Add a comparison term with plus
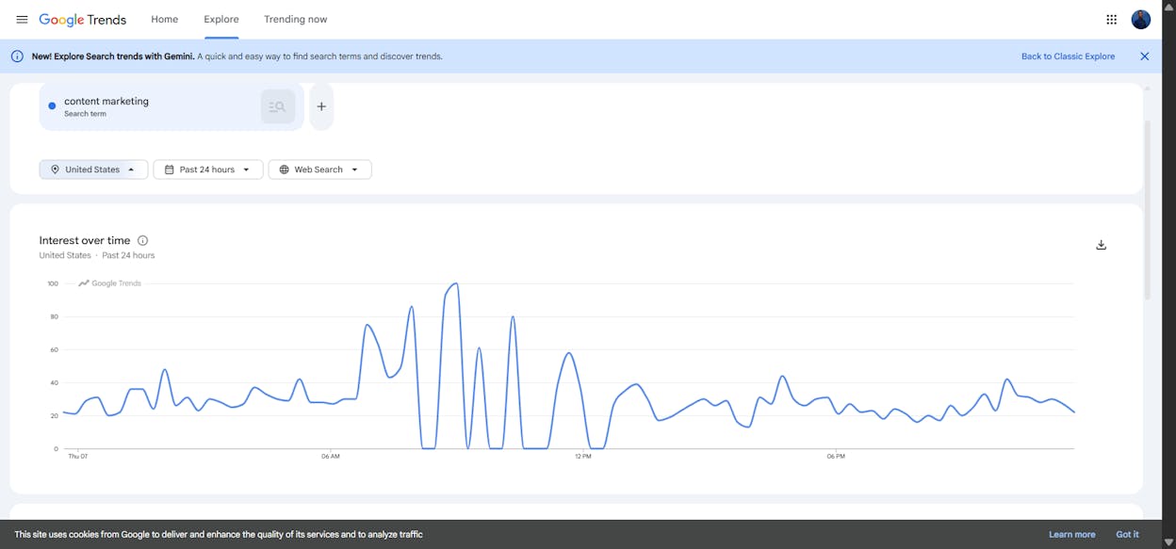The width and height of the screenshot is (1176, 549). (x=321, y=106)
